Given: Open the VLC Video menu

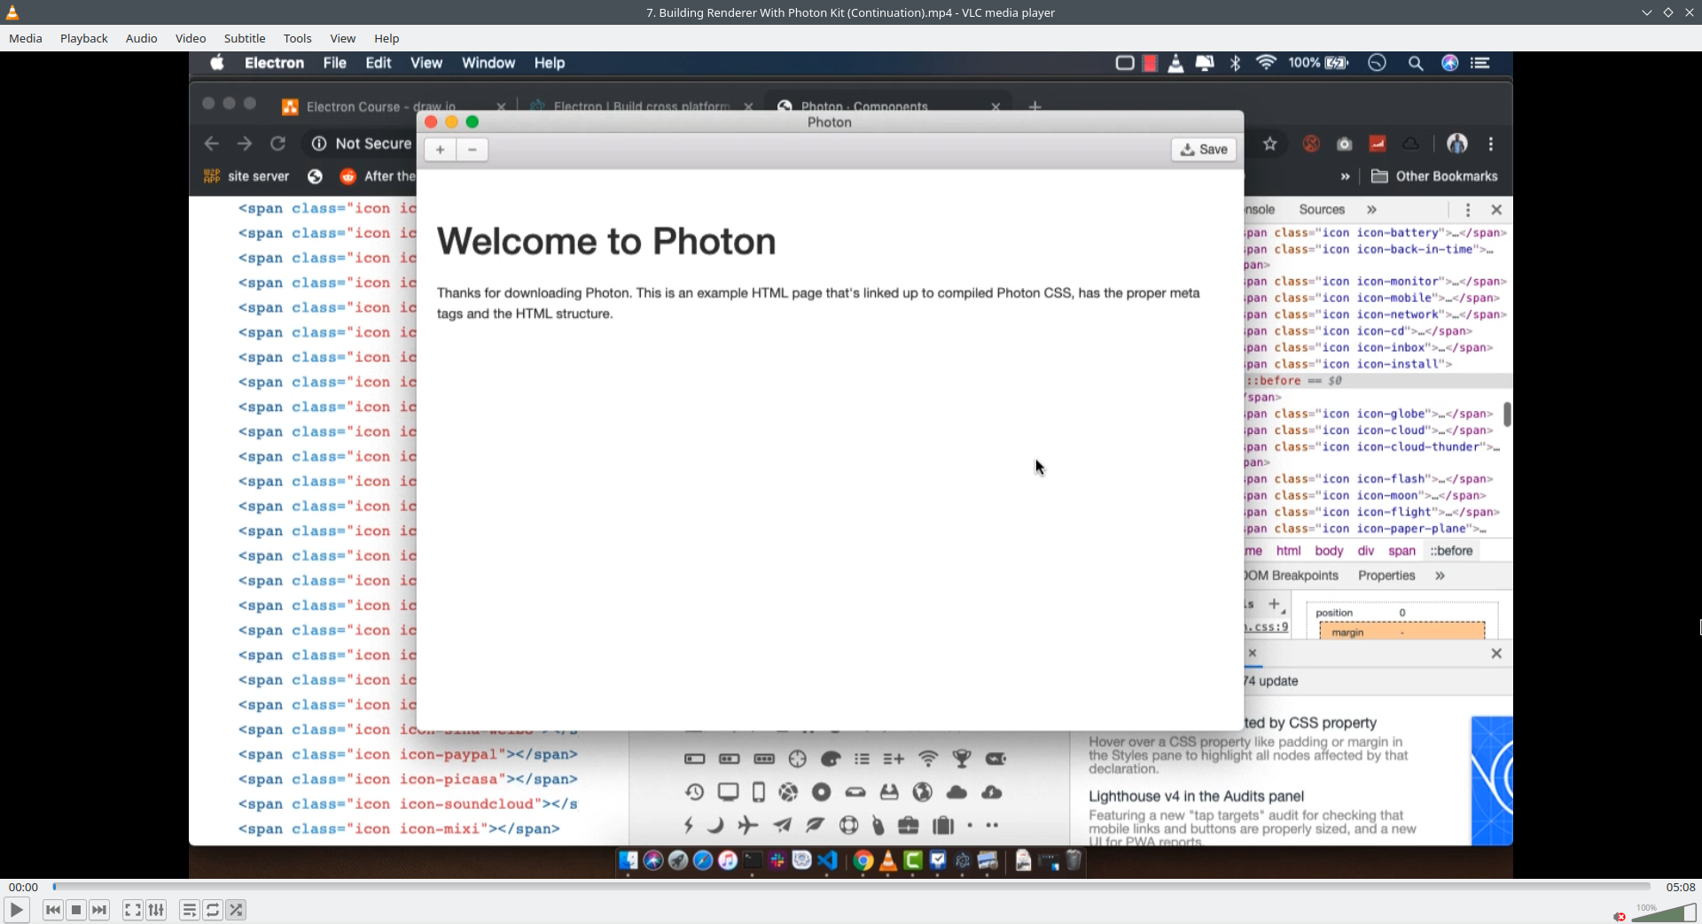Looking at the screenshot, I should coord(191,38).
